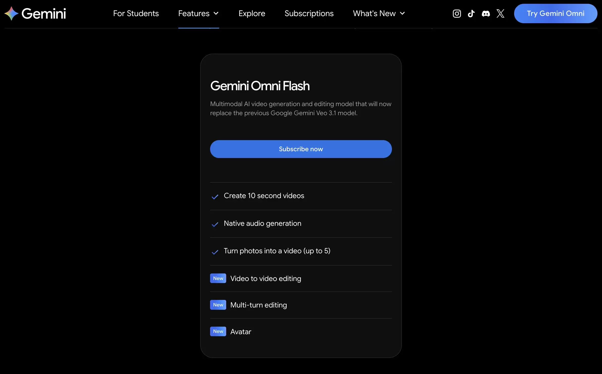Open the Instagram icon link
The height and width of the screenshot is (374, 602).
[x=457, y=13]
